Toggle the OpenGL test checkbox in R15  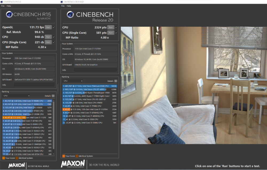point(54,27)
